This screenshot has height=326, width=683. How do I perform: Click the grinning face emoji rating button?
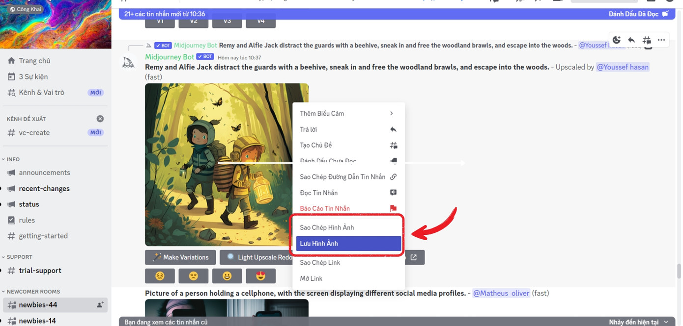(x=227, y=276)
